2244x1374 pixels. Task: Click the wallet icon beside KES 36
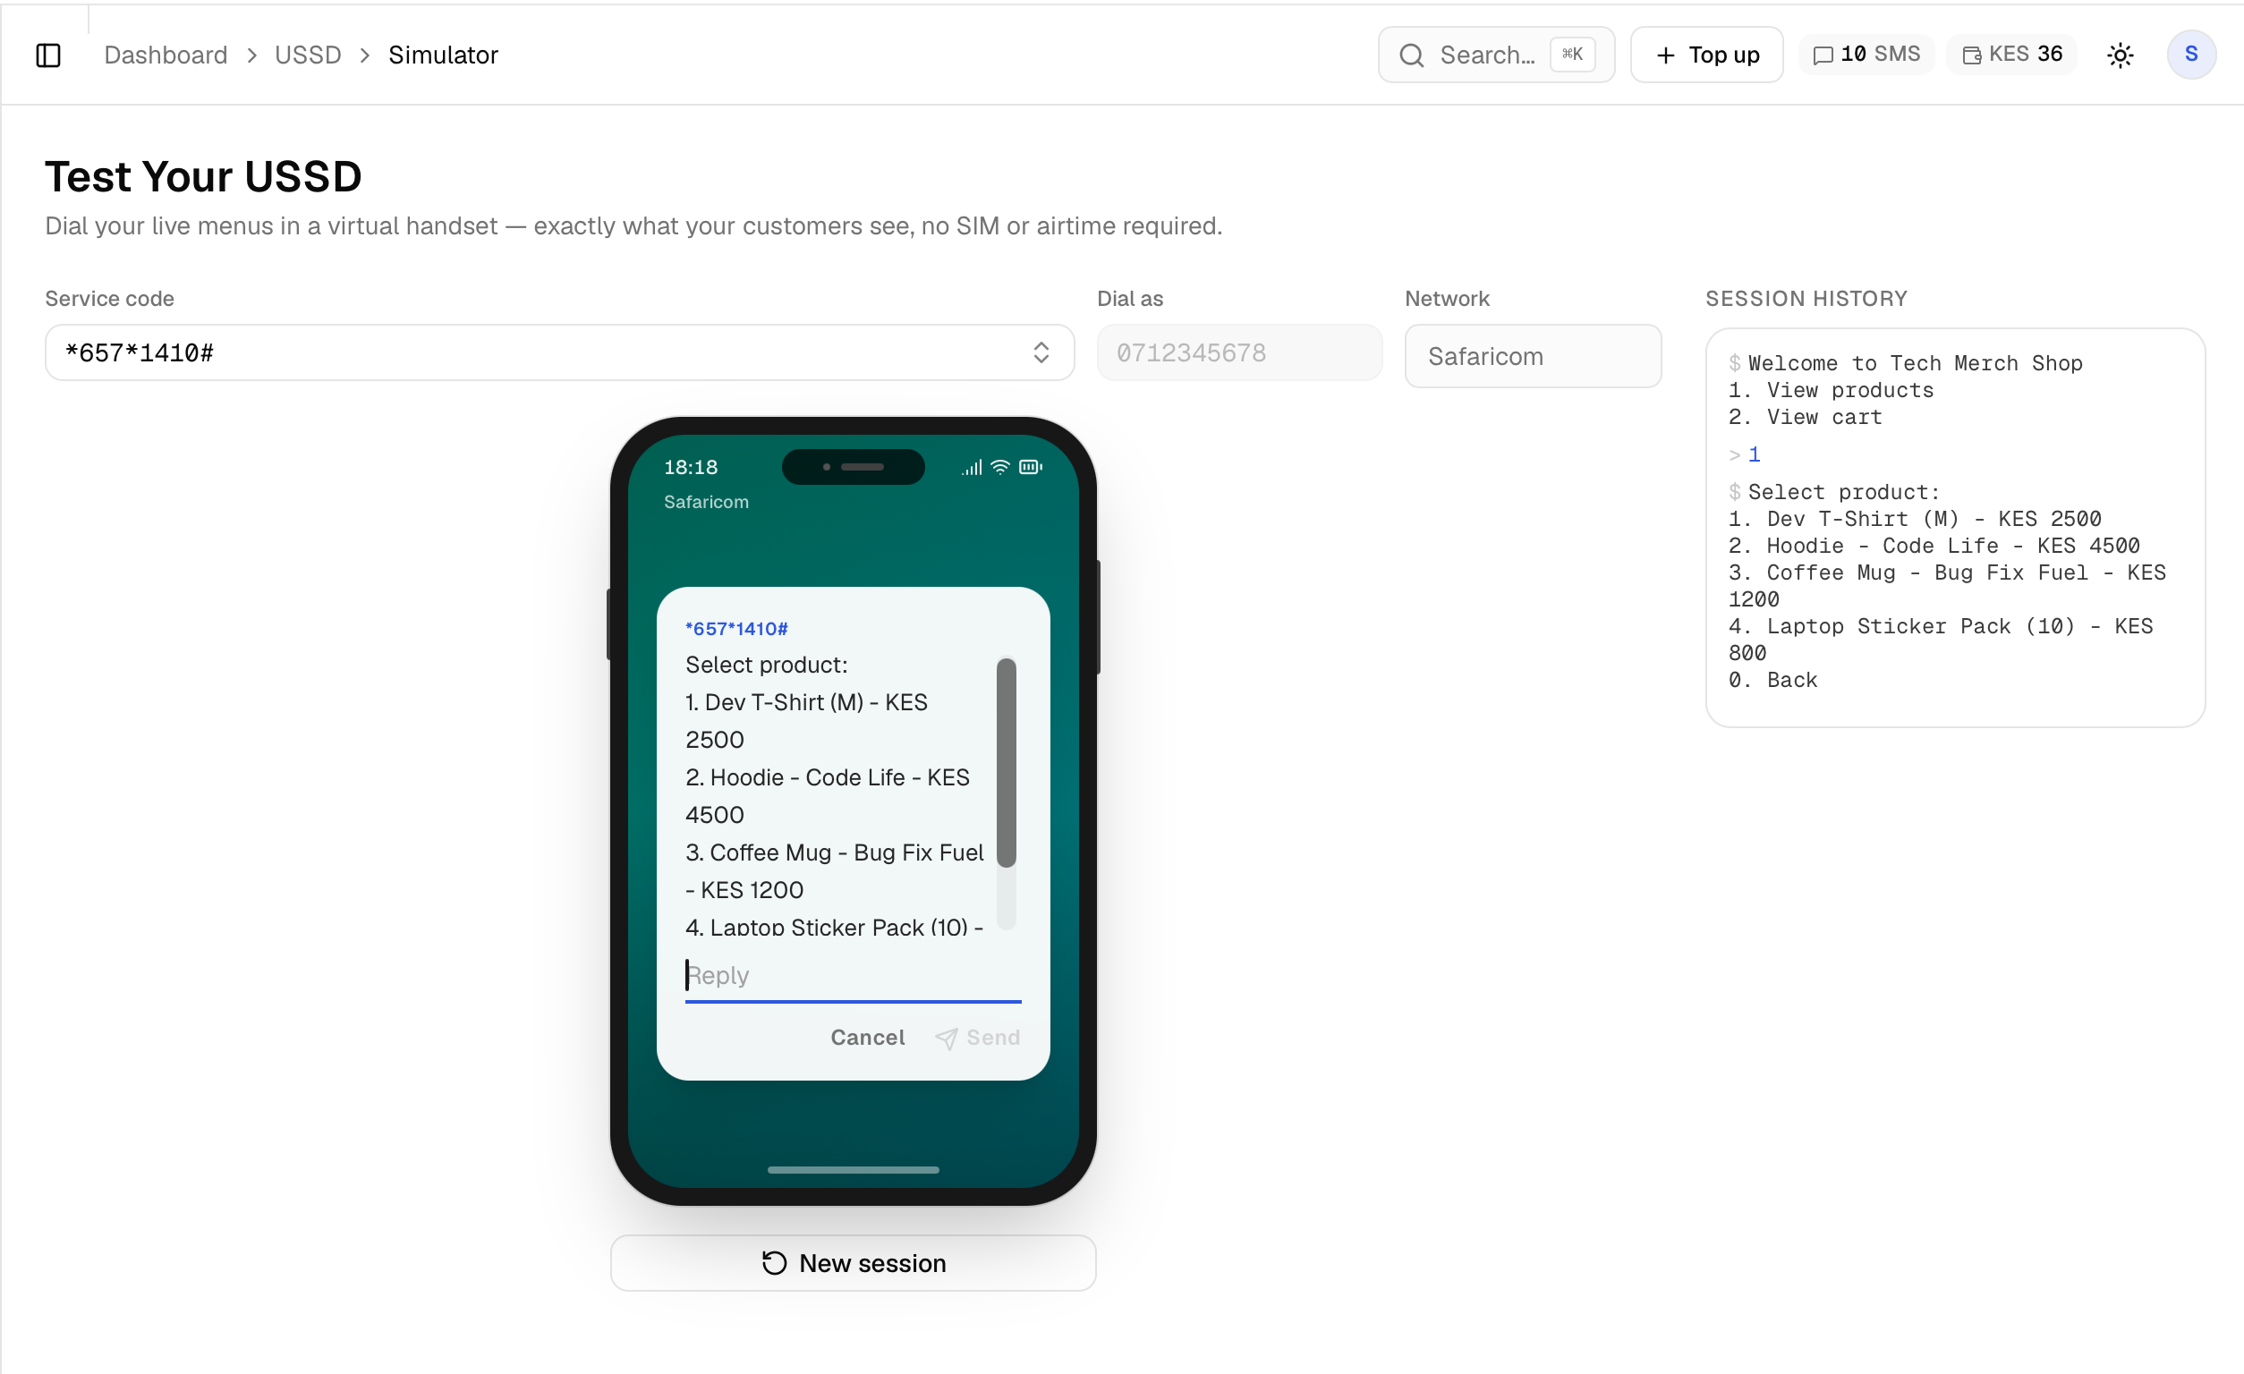pyautogui.click(x=1972, y=55)
